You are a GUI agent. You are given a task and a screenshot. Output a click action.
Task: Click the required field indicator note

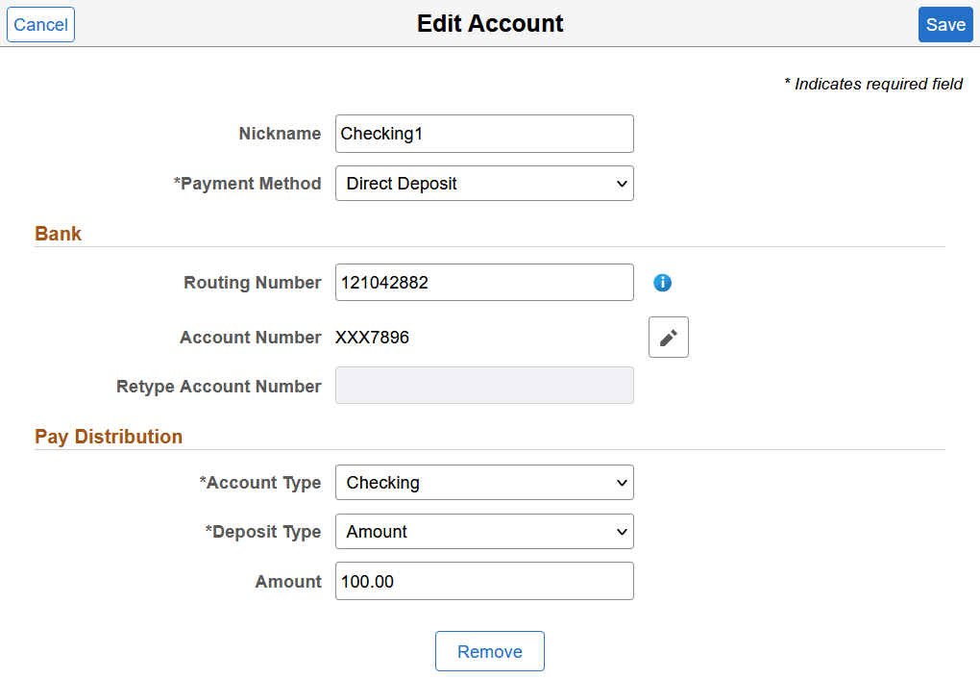tap(873, 84)
